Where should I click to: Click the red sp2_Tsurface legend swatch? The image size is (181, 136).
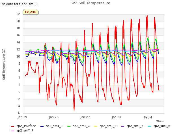12,126
